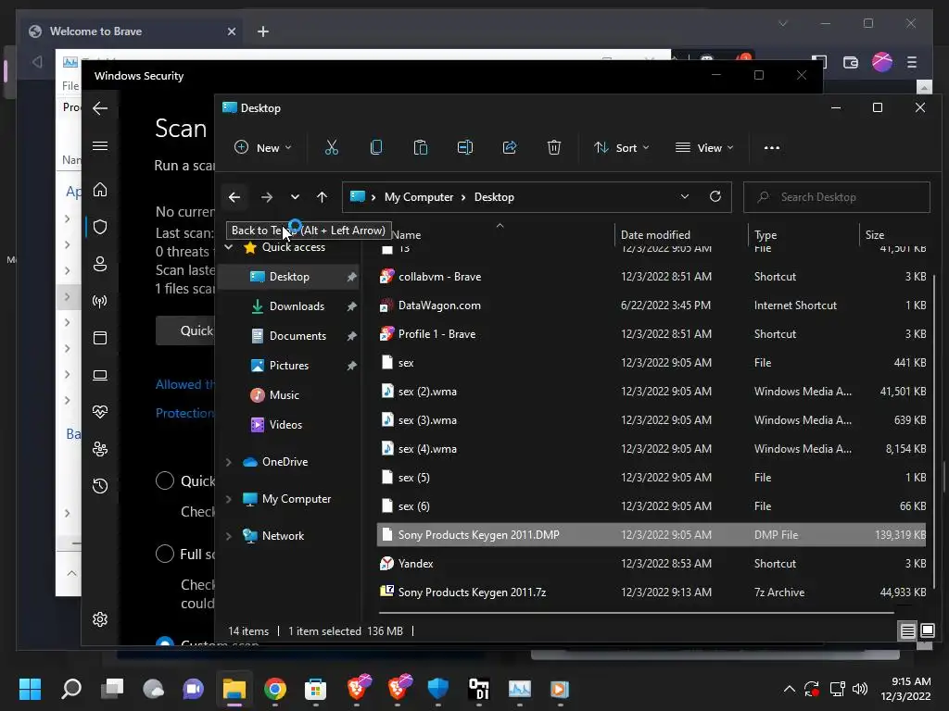
Task: Open the See more ellipsis menu in Explorer
Action: [x=772, y=147]
